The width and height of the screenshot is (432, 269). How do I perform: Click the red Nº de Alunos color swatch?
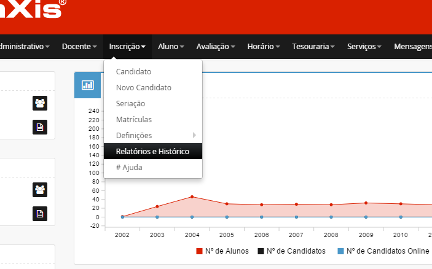click(x=199, y=251)
